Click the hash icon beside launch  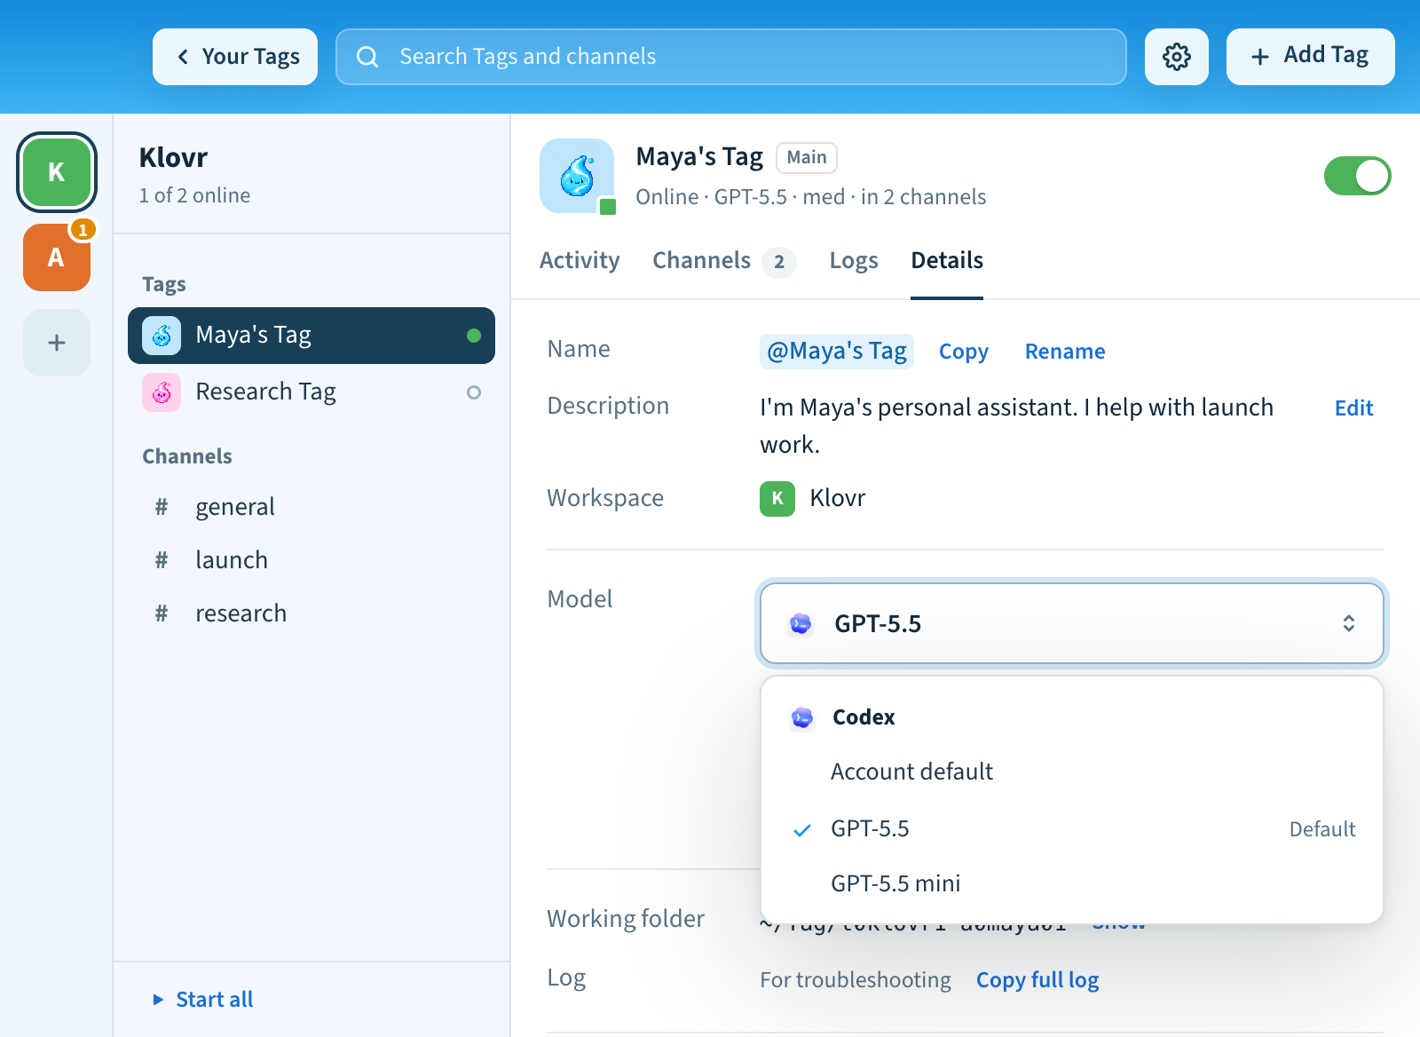(162, 560)
